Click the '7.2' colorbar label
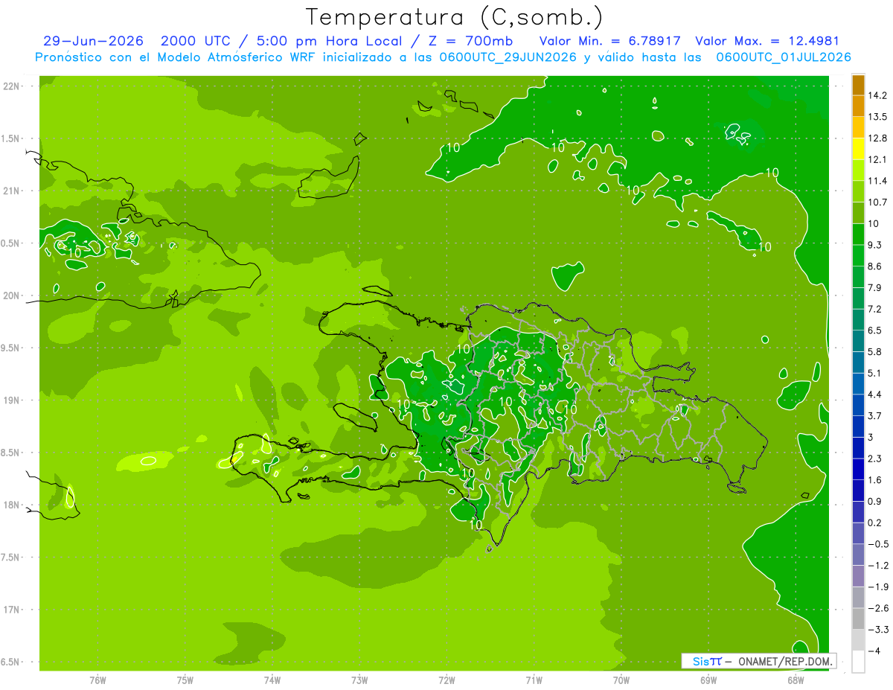The height and width of the screenshot is (690, 893). click(876, 309)
